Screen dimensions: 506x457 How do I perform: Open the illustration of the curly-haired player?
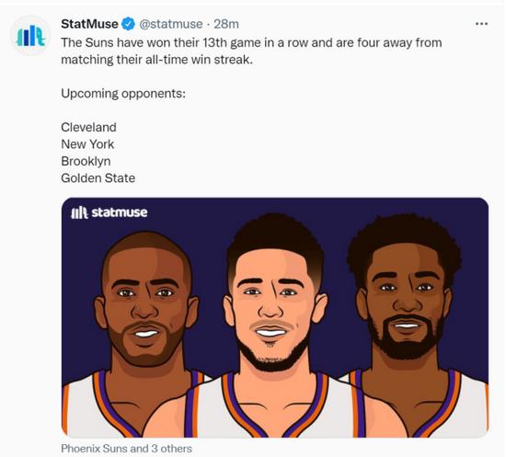point(409,326)
